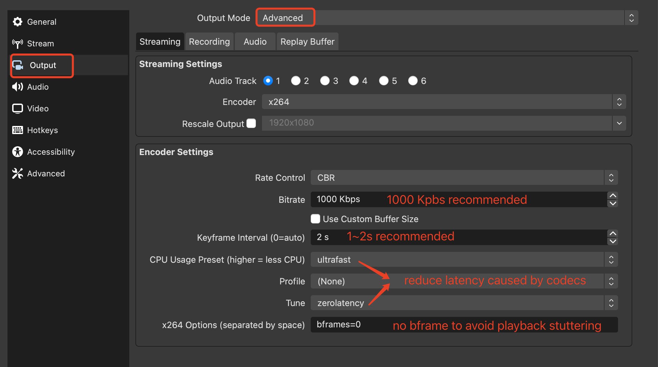Click the Stream antenna icon
The height and width of the screenshot is (367, 658).
click(x=18, y=43)
